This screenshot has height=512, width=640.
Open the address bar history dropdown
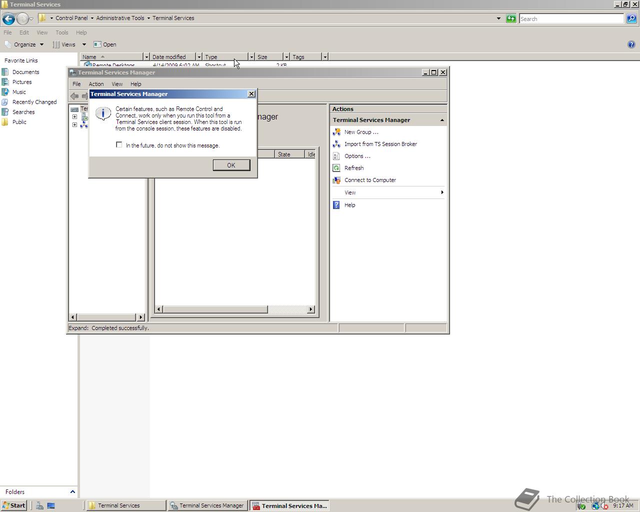pyautogui.click(x=498, y=18)
